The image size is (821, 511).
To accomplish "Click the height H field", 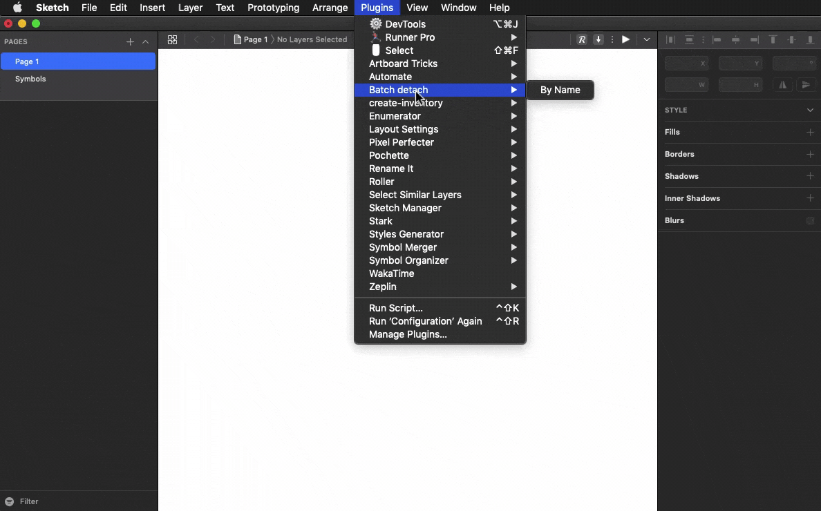I will click(x=740, y=84).
